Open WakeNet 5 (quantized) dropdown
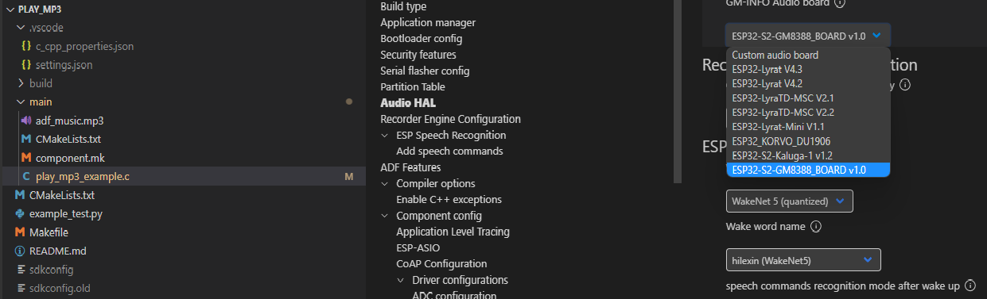 789,201
